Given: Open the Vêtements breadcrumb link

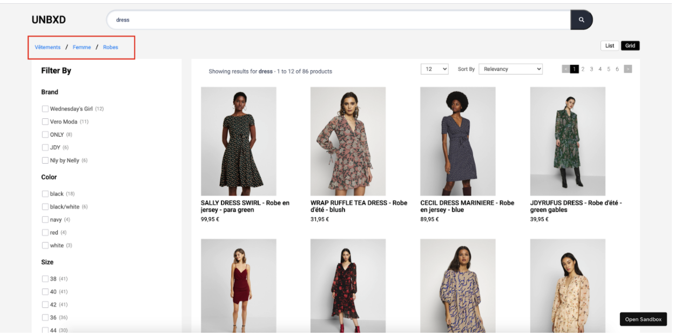Looking at the screenshot, I should tap(48, 48).
